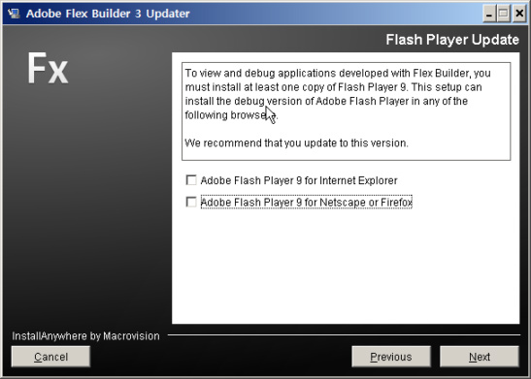Go to the Next installer step
The width and height of the screenshot is (531, 379).
480,357
